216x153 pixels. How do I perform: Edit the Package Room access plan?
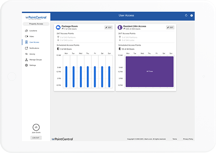pyautogui.click(x=108, y=28)
